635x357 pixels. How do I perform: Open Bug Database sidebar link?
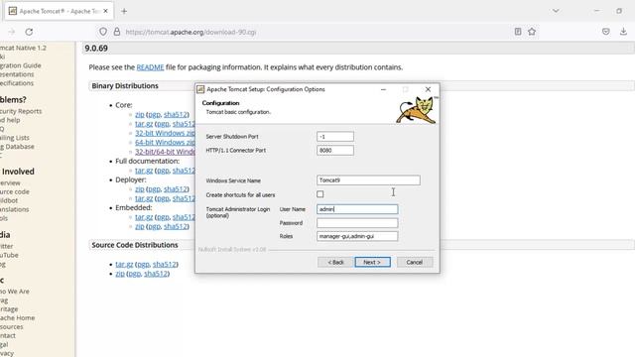17,147
